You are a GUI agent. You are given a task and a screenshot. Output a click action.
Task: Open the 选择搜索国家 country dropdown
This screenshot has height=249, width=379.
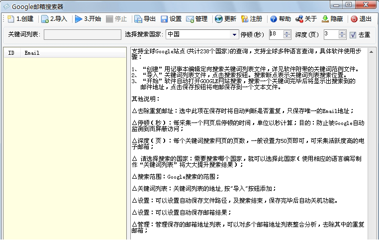pos(234,34)
